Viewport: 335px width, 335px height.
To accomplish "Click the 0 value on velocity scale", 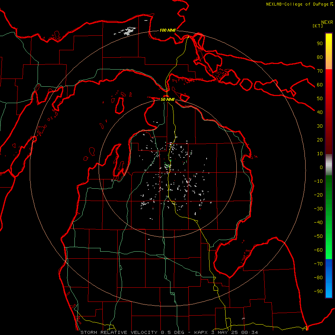I will [x=321, y=167].
